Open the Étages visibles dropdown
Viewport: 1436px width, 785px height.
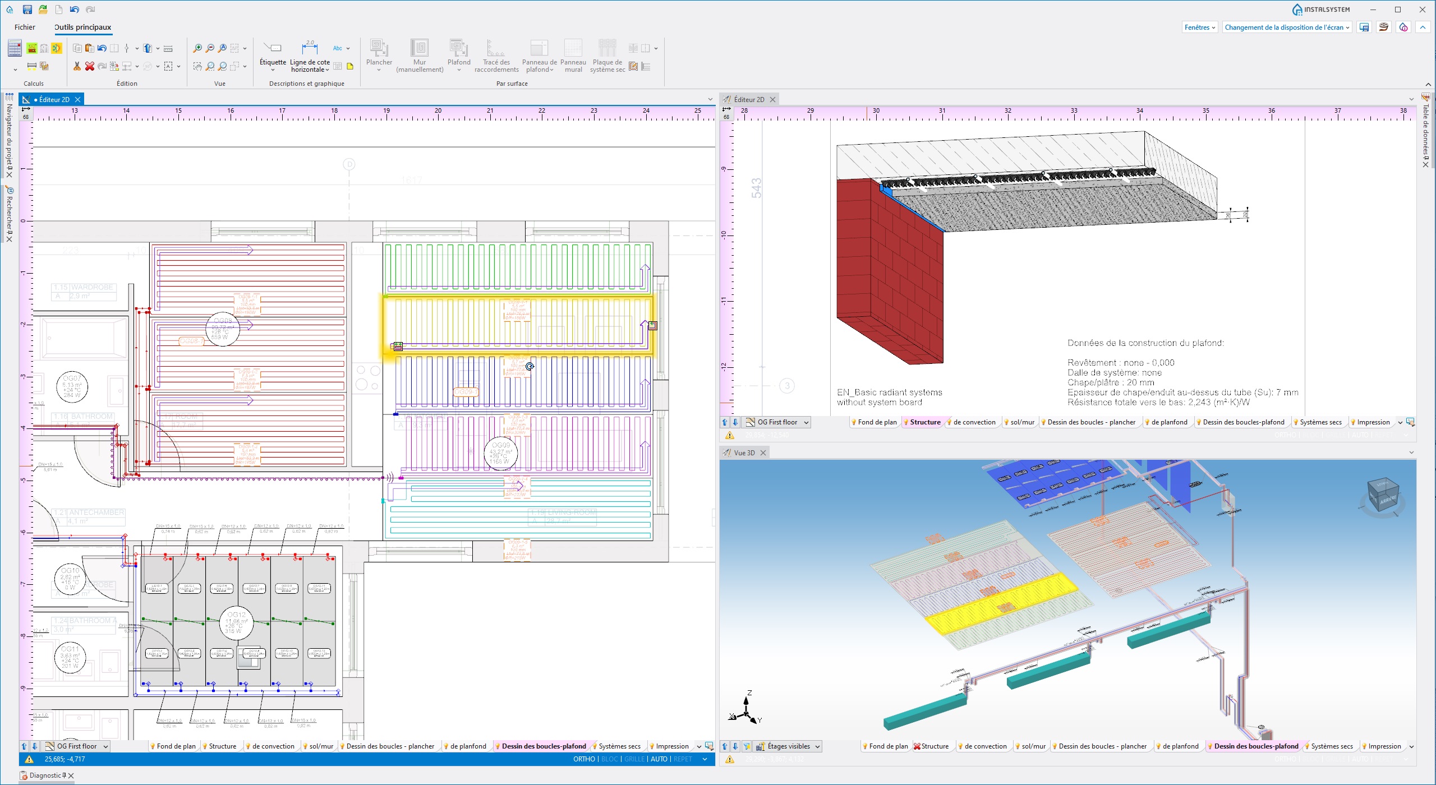coord(788,746)
